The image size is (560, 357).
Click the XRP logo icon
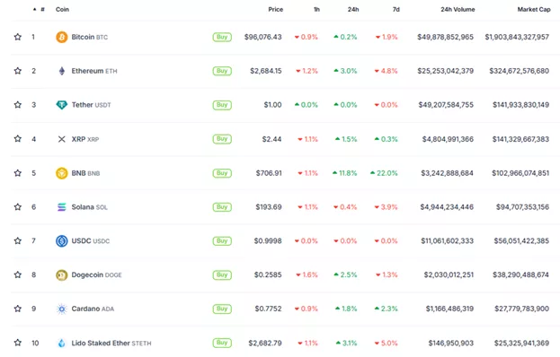[x=62, y=139]
